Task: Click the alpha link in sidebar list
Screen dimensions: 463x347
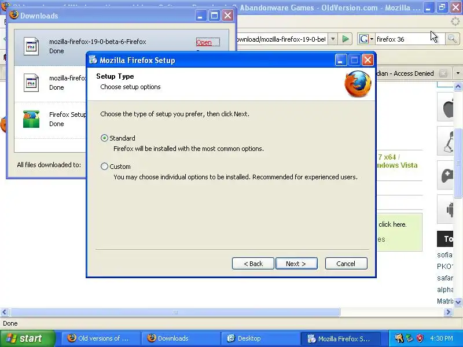Action: (x=445, y=290)
